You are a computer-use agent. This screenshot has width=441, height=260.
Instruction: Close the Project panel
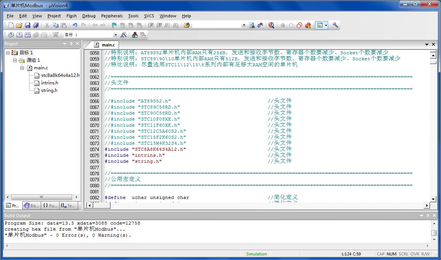77,44
